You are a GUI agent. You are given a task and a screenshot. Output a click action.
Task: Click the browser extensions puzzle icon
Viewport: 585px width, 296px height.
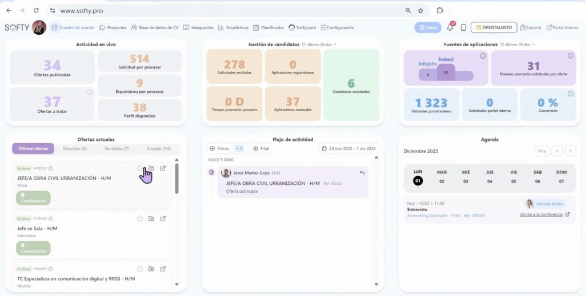(440, 10)
